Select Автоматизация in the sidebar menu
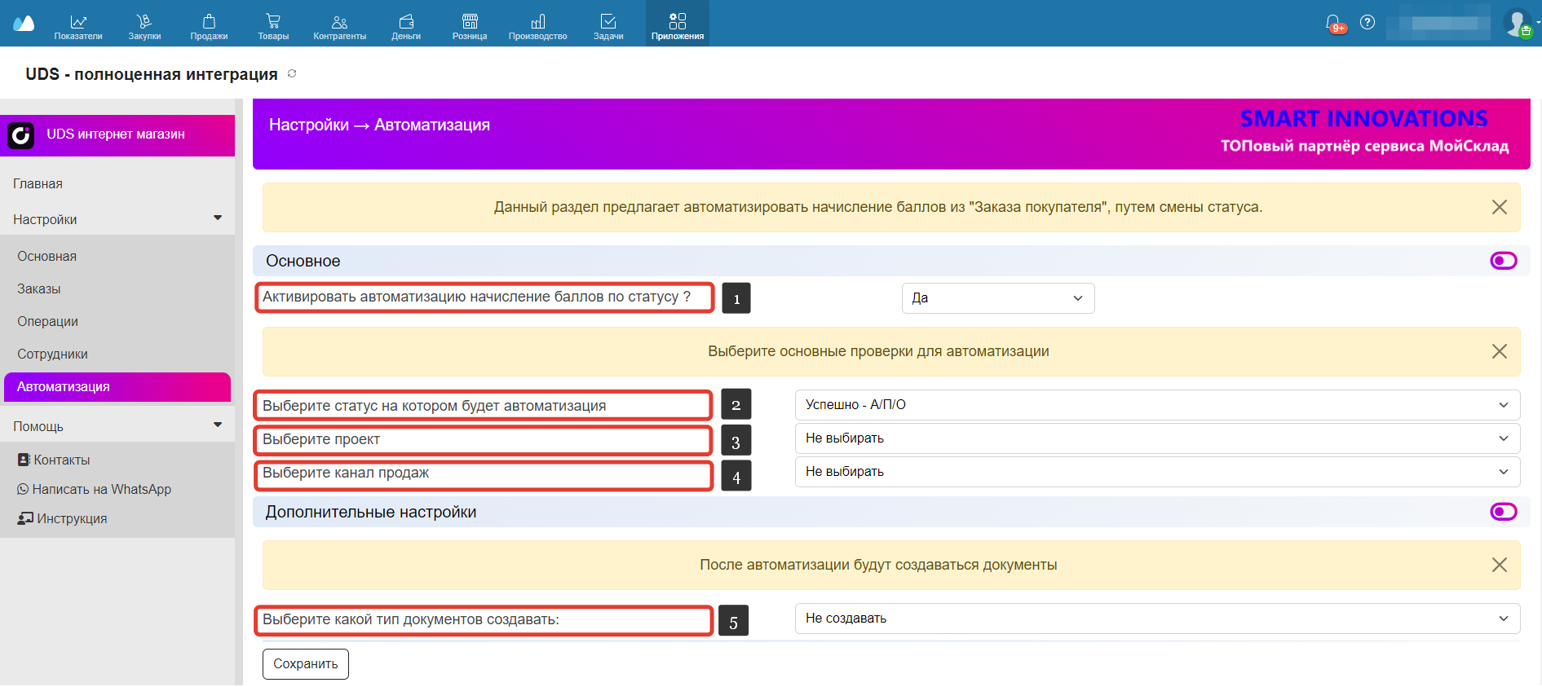The image size is (1542, 687). coord(117,387)
